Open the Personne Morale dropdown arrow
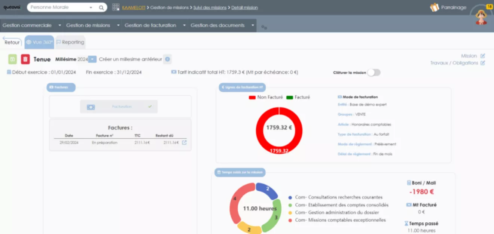The height and width of the screenshot is (234, 494). pyautogui.click(x=91, y=7)
